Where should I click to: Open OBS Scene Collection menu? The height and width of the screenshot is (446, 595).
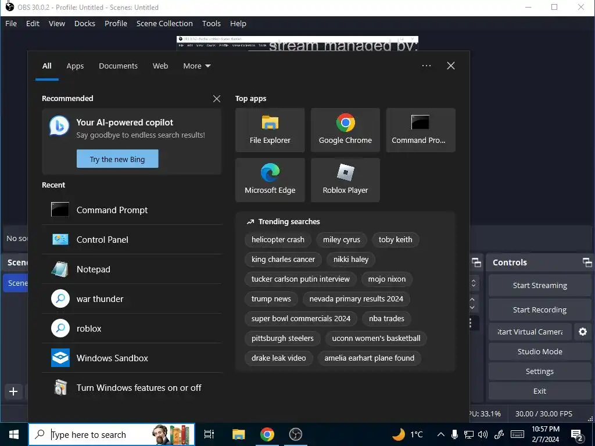click(x=164, y=23)
